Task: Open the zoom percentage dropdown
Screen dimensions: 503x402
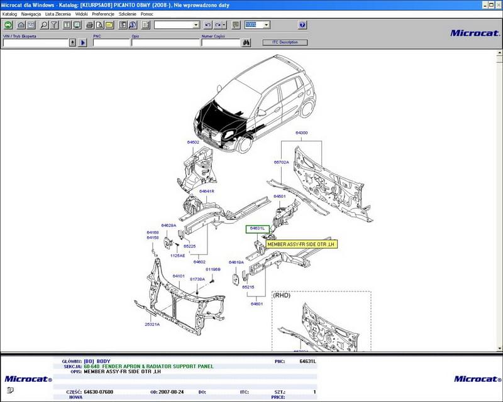Action: [266, 25]
